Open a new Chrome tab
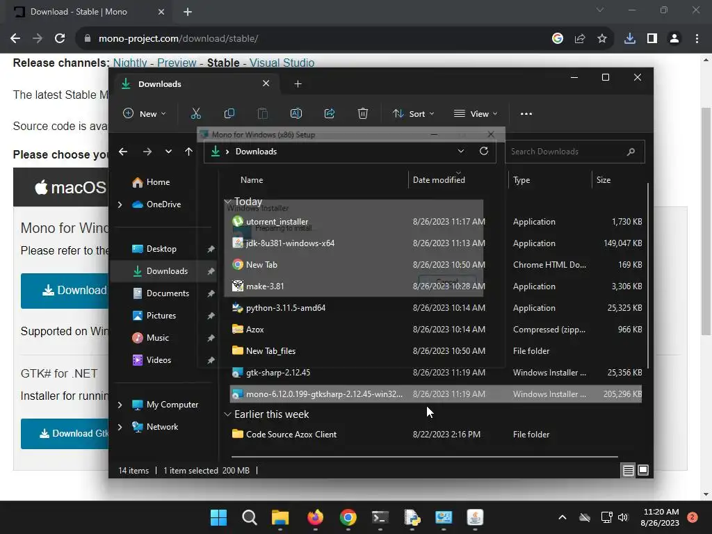The width and height of the screenshot is (712, 534). [x=188, y=12]
